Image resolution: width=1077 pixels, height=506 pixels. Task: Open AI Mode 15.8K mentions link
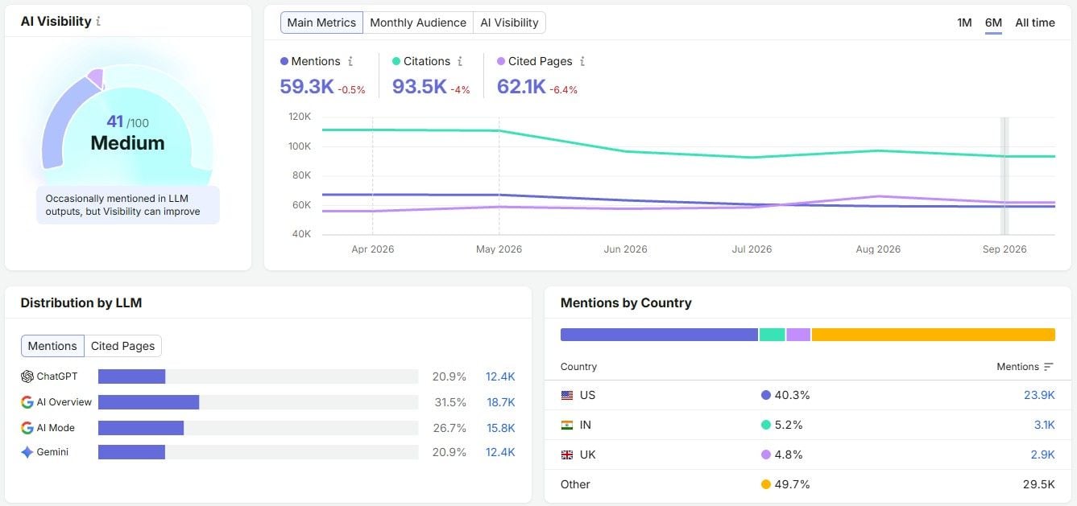pos(500,428)
